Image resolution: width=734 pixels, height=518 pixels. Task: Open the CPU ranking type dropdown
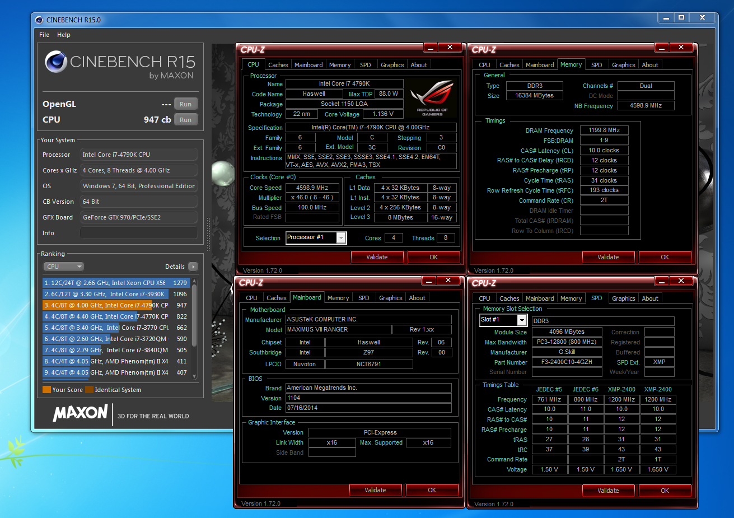click(64, 267)
